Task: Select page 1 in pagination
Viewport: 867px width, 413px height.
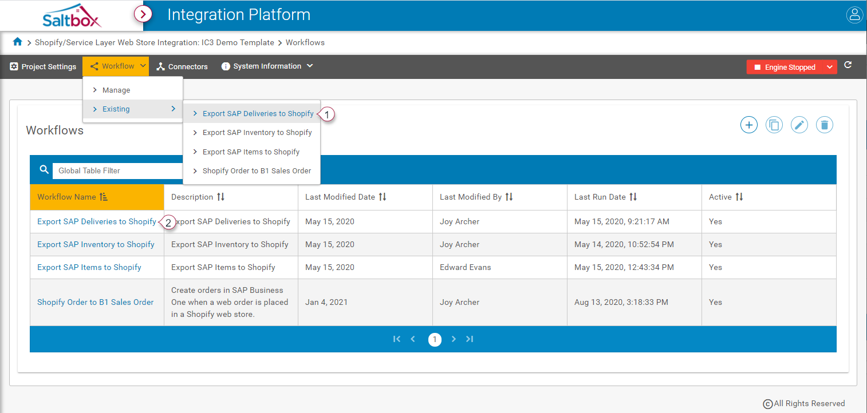Action: pyautogui.click(x=435, y=340)
